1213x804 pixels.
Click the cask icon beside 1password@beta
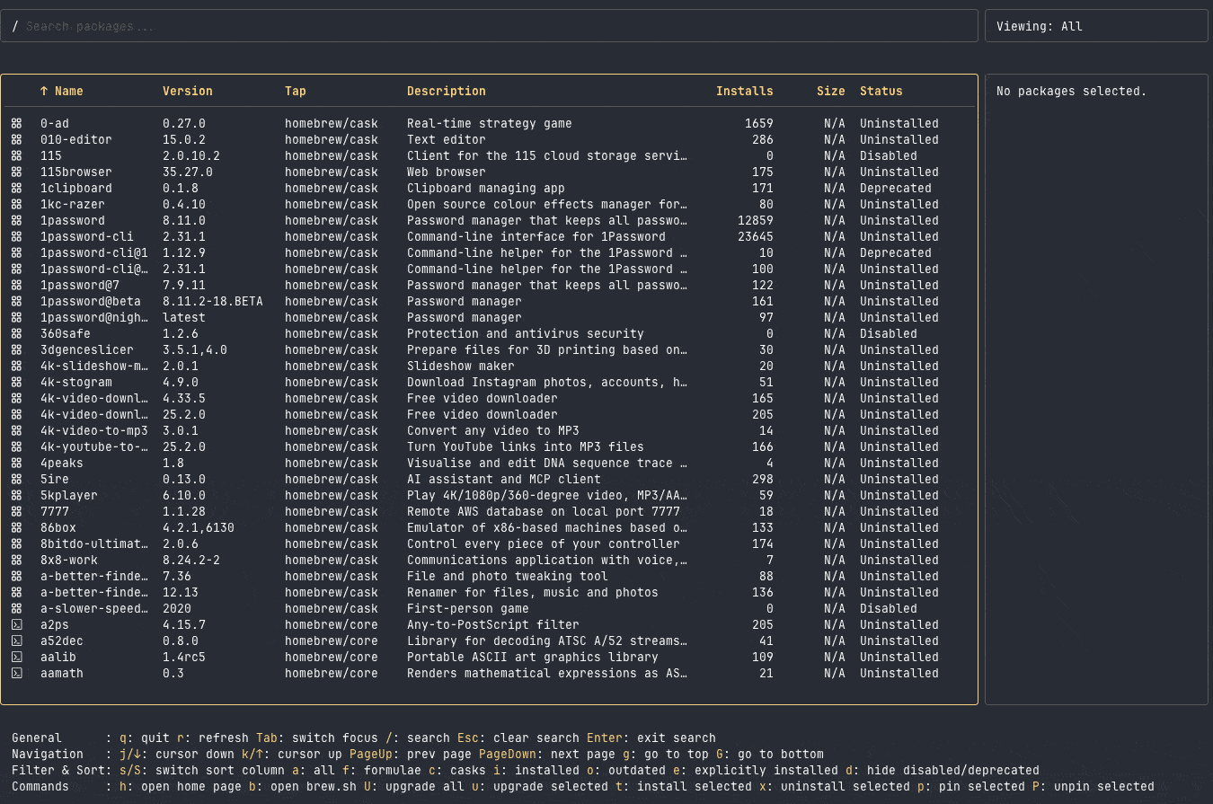click(x=16, y=301)
